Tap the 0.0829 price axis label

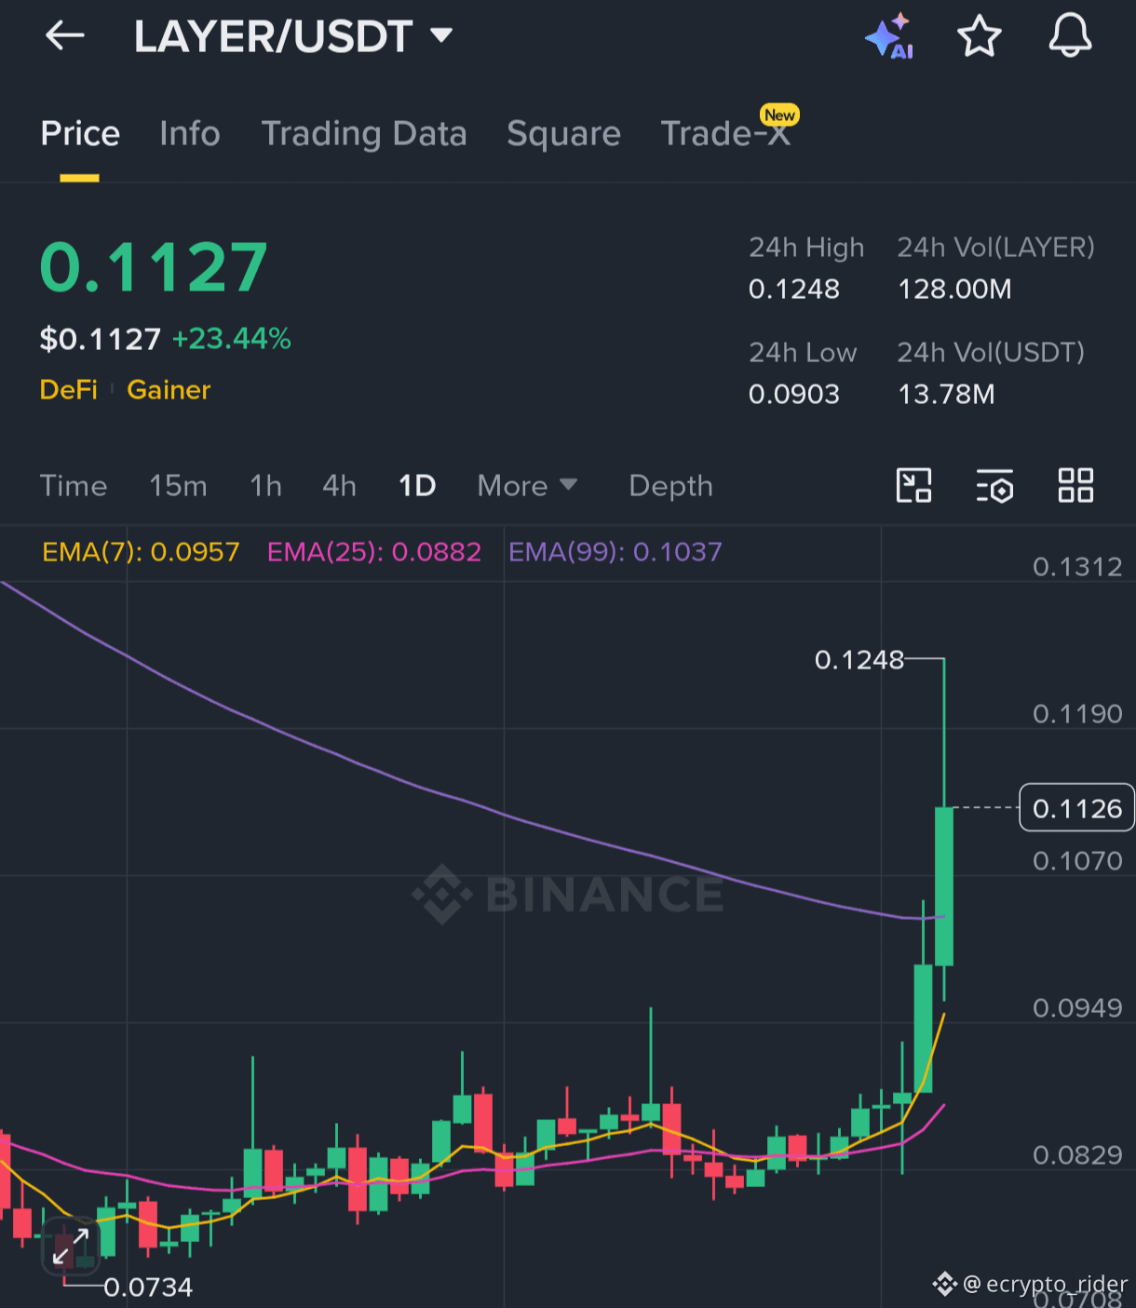1077,1155
